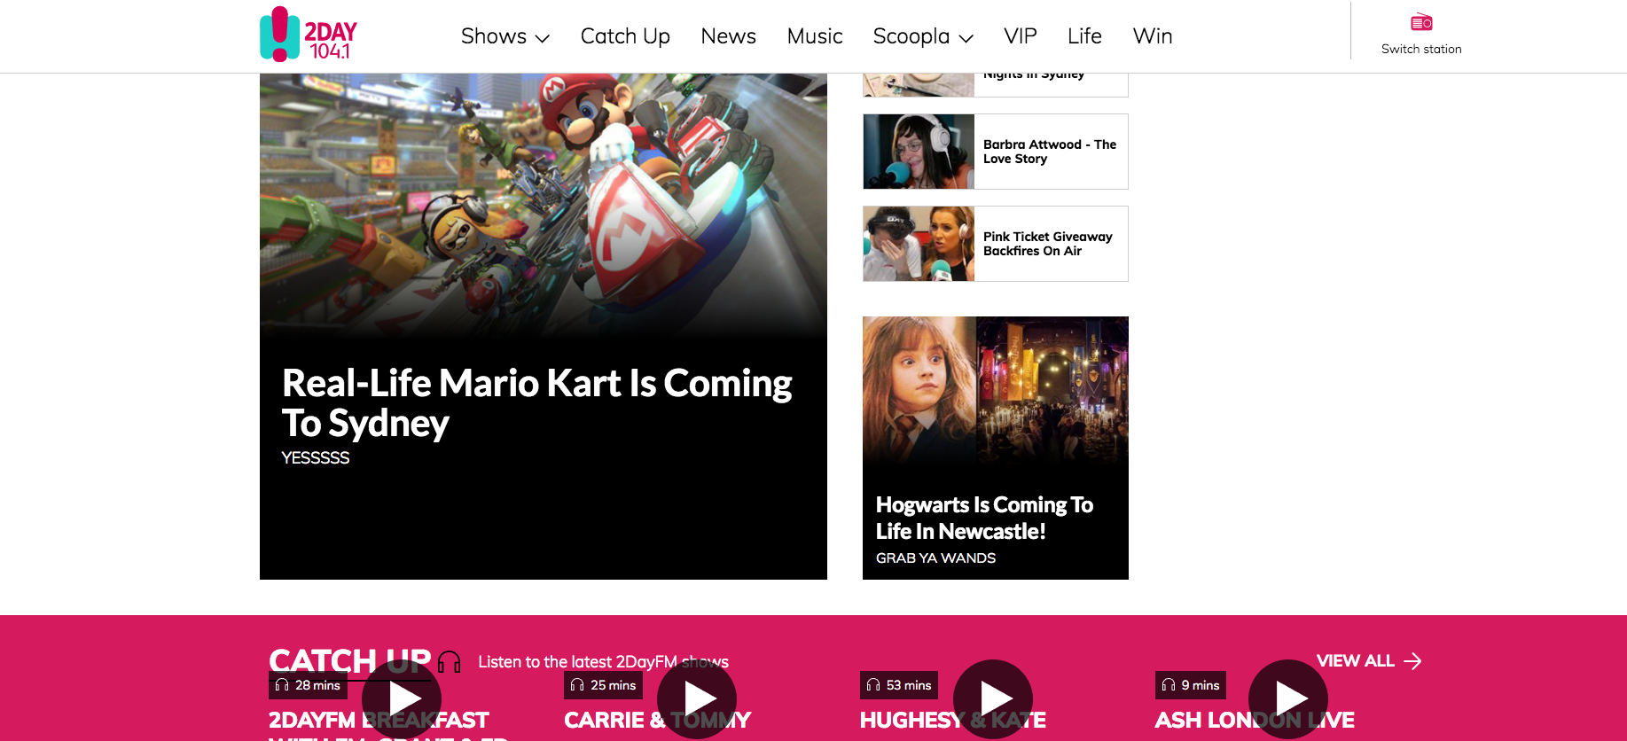The height and width of the screenshot is (741, 1627).
Task: Open the VIP menu item
Action: pos(1021,36)
